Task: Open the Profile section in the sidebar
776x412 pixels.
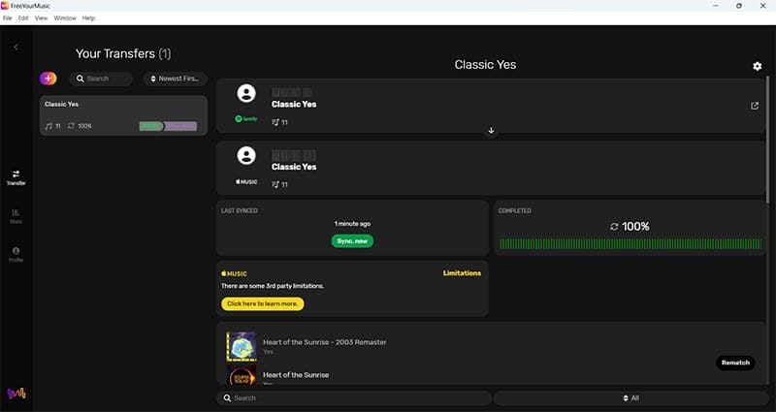Action: [16, 254]
